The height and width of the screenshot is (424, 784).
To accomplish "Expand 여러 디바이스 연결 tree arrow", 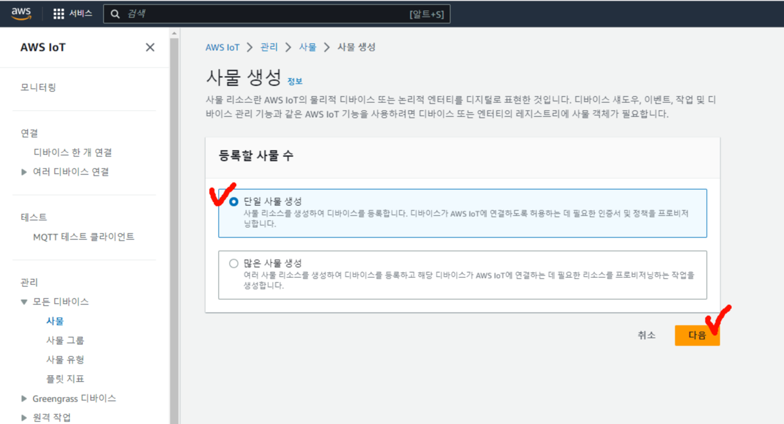I will point(24,172).
